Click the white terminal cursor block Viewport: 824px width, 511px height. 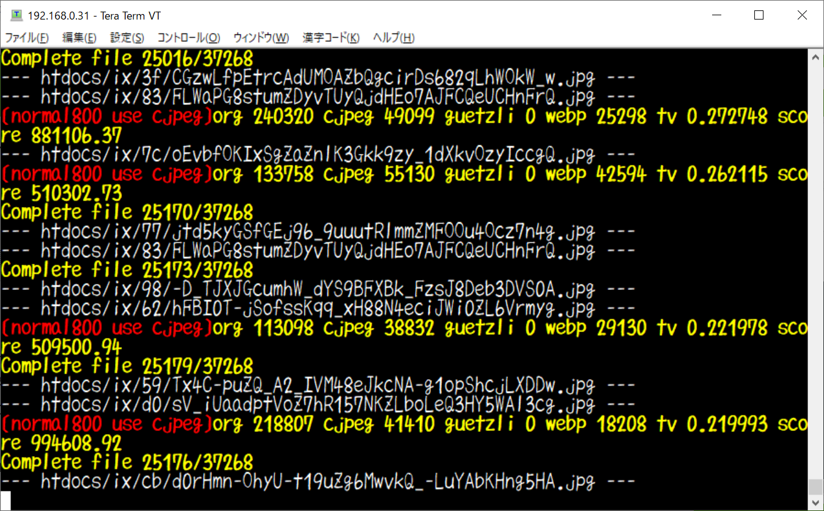[6, 500]
